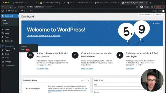Click the Users icon in sidebar
Image resolution: width=166 pixels, height=93 pixels.
tap(3, 54)
